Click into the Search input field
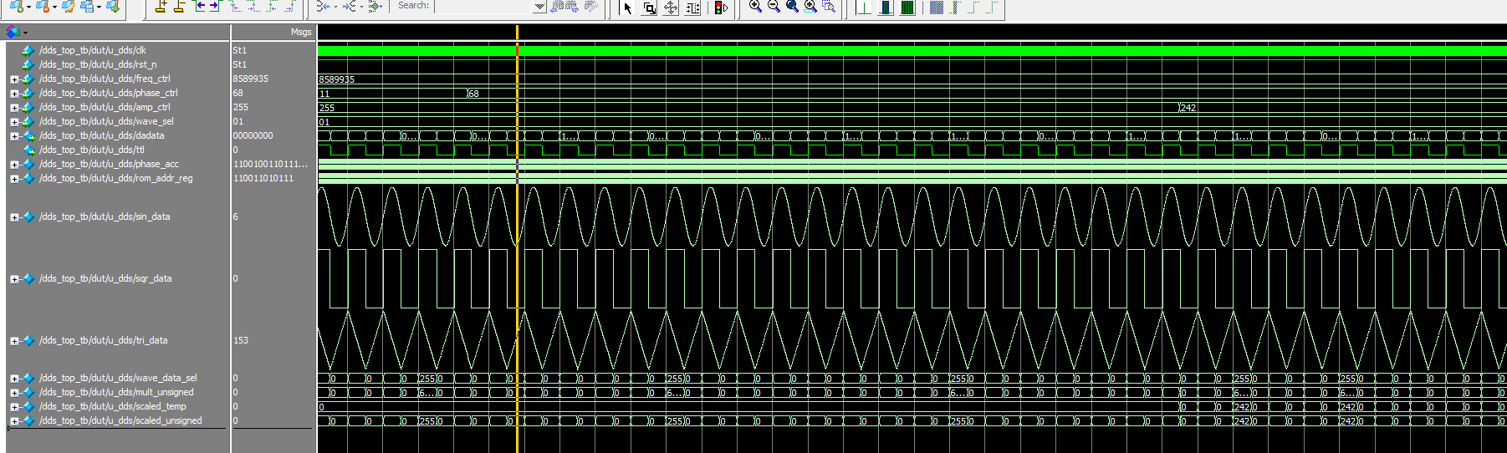 click(x=484, y=7)
